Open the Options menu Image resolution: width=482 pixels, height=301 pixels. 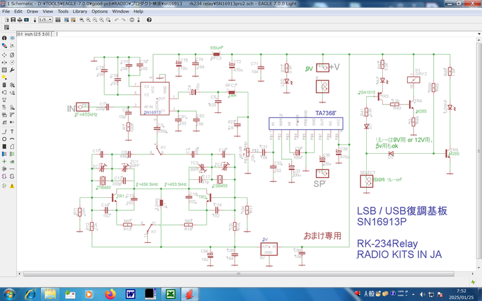99,11
